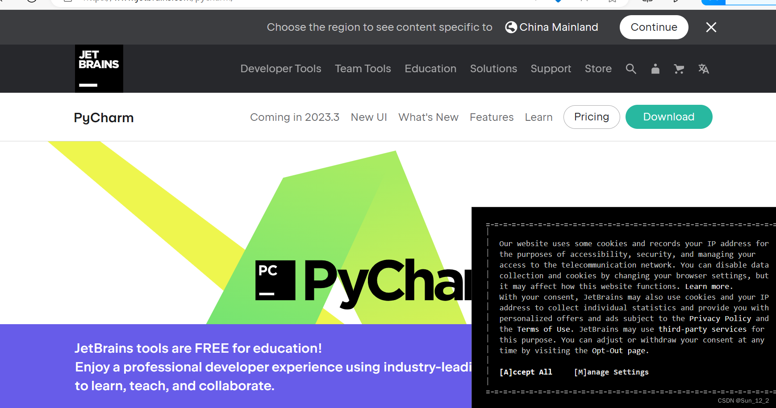Dismiss the region banner
This screenshot has height=408, width=776.
coord(711,27)
